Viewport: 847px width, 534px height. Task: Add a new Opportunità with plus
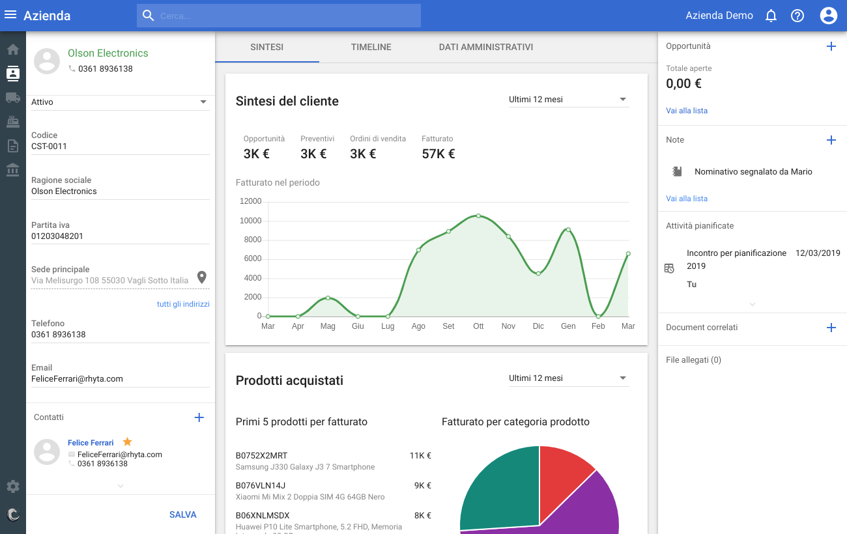pos(831,46)
